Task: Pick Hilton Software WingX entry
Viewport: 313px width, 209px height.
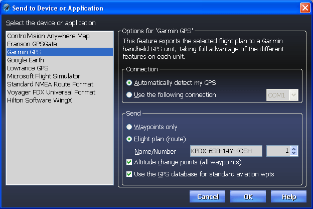Action: 60,100
